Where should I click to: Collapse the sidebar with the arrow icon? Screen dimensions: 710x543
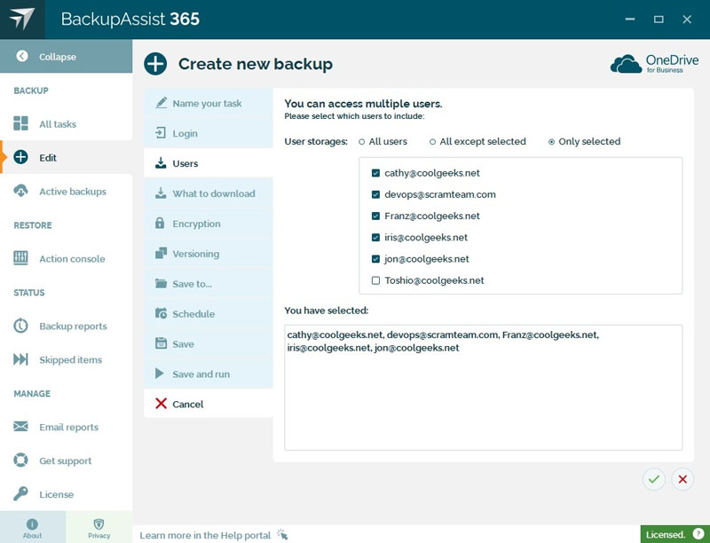coord(21,56)
